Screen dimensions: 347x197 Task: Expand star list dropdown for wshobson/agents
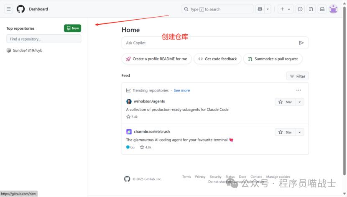(300, 102)
